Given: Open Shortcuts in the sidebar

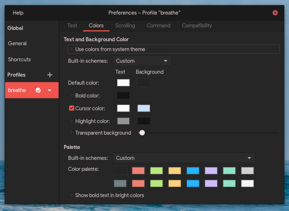Looking at the screenshot, I should pos(20,60).
